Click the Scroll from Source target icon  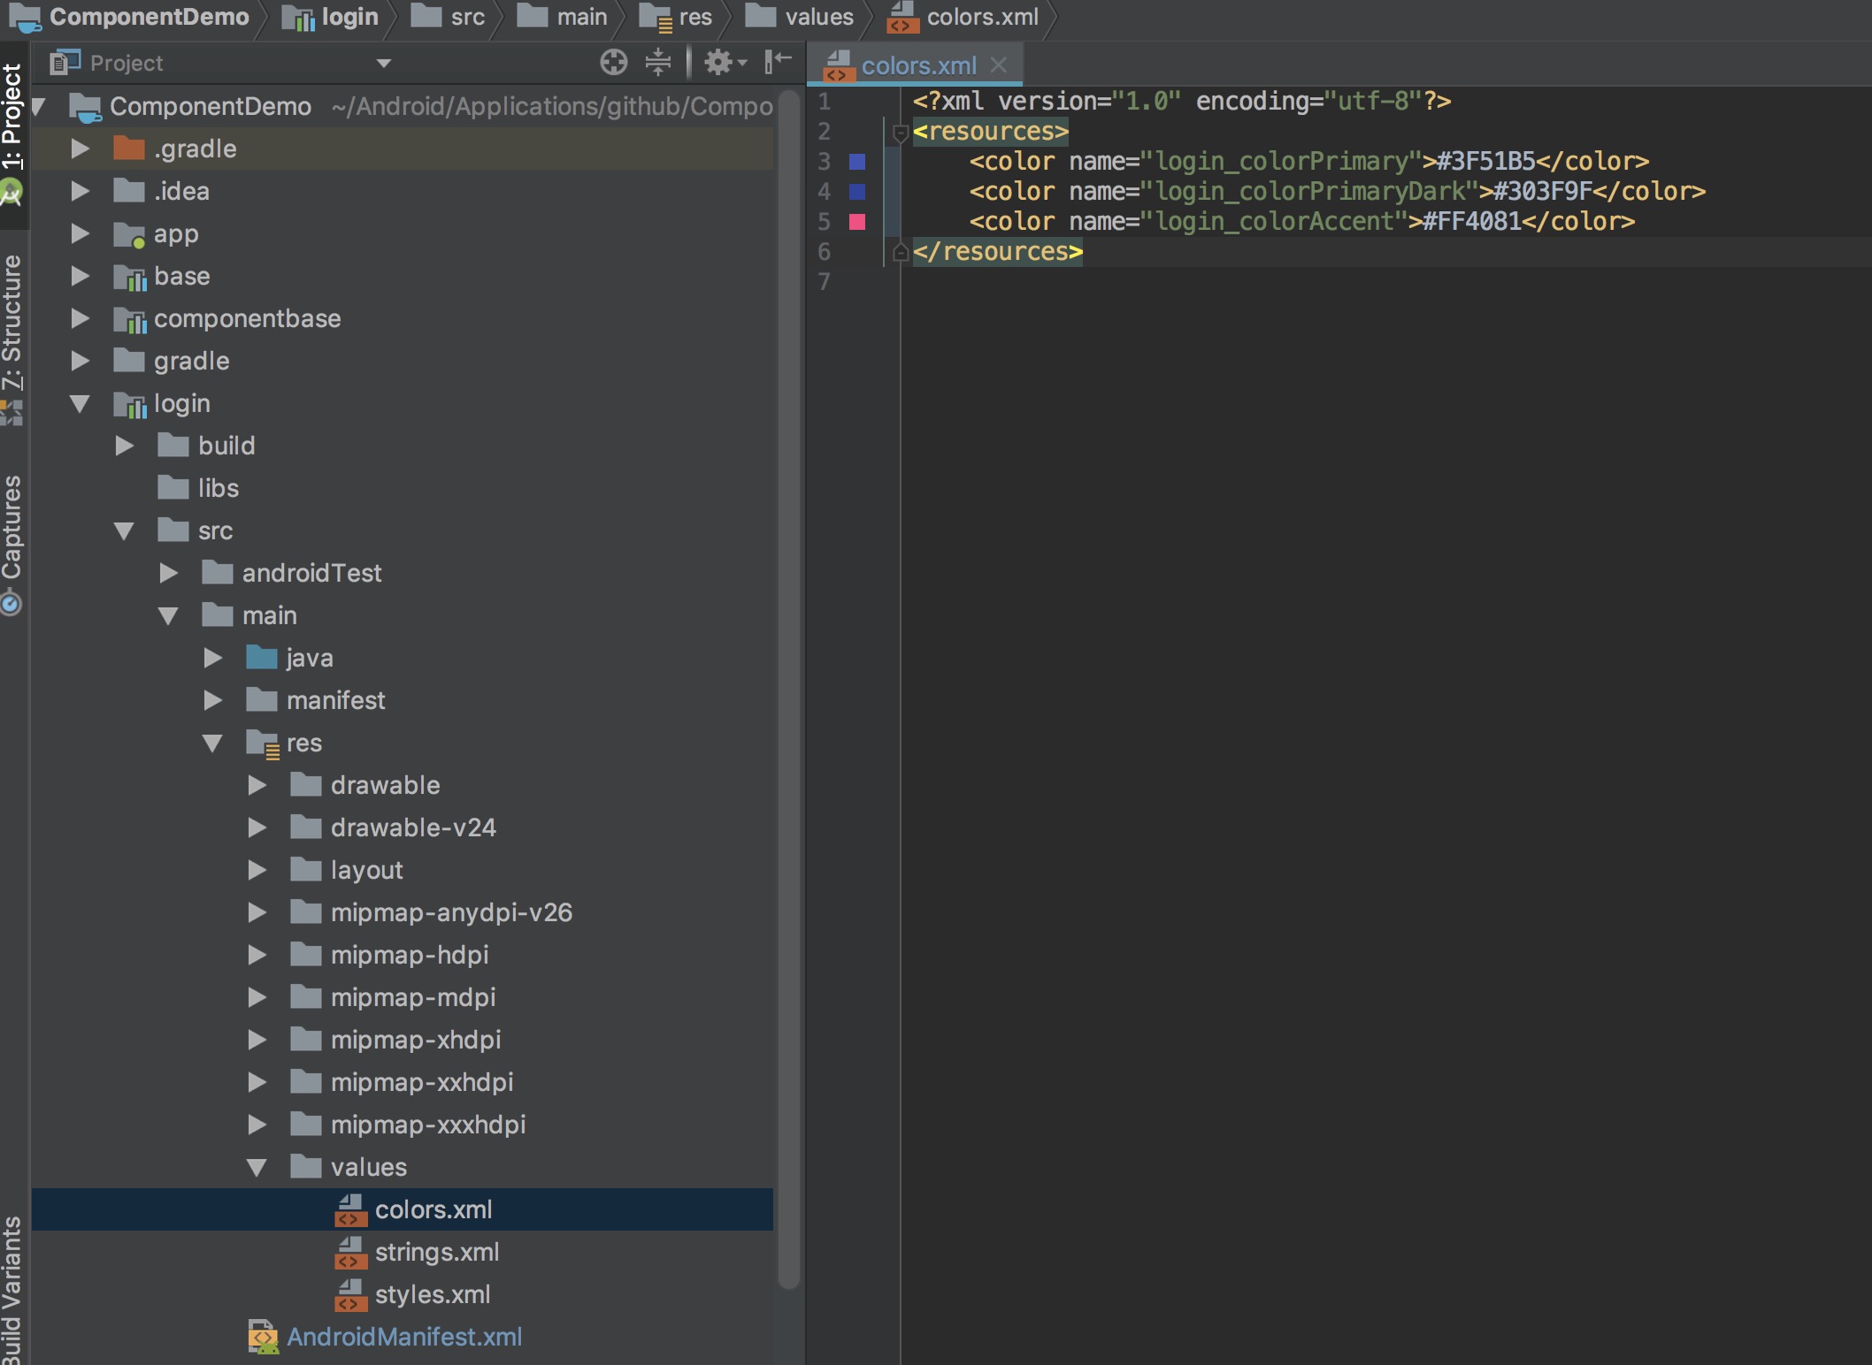coord(613,63)
